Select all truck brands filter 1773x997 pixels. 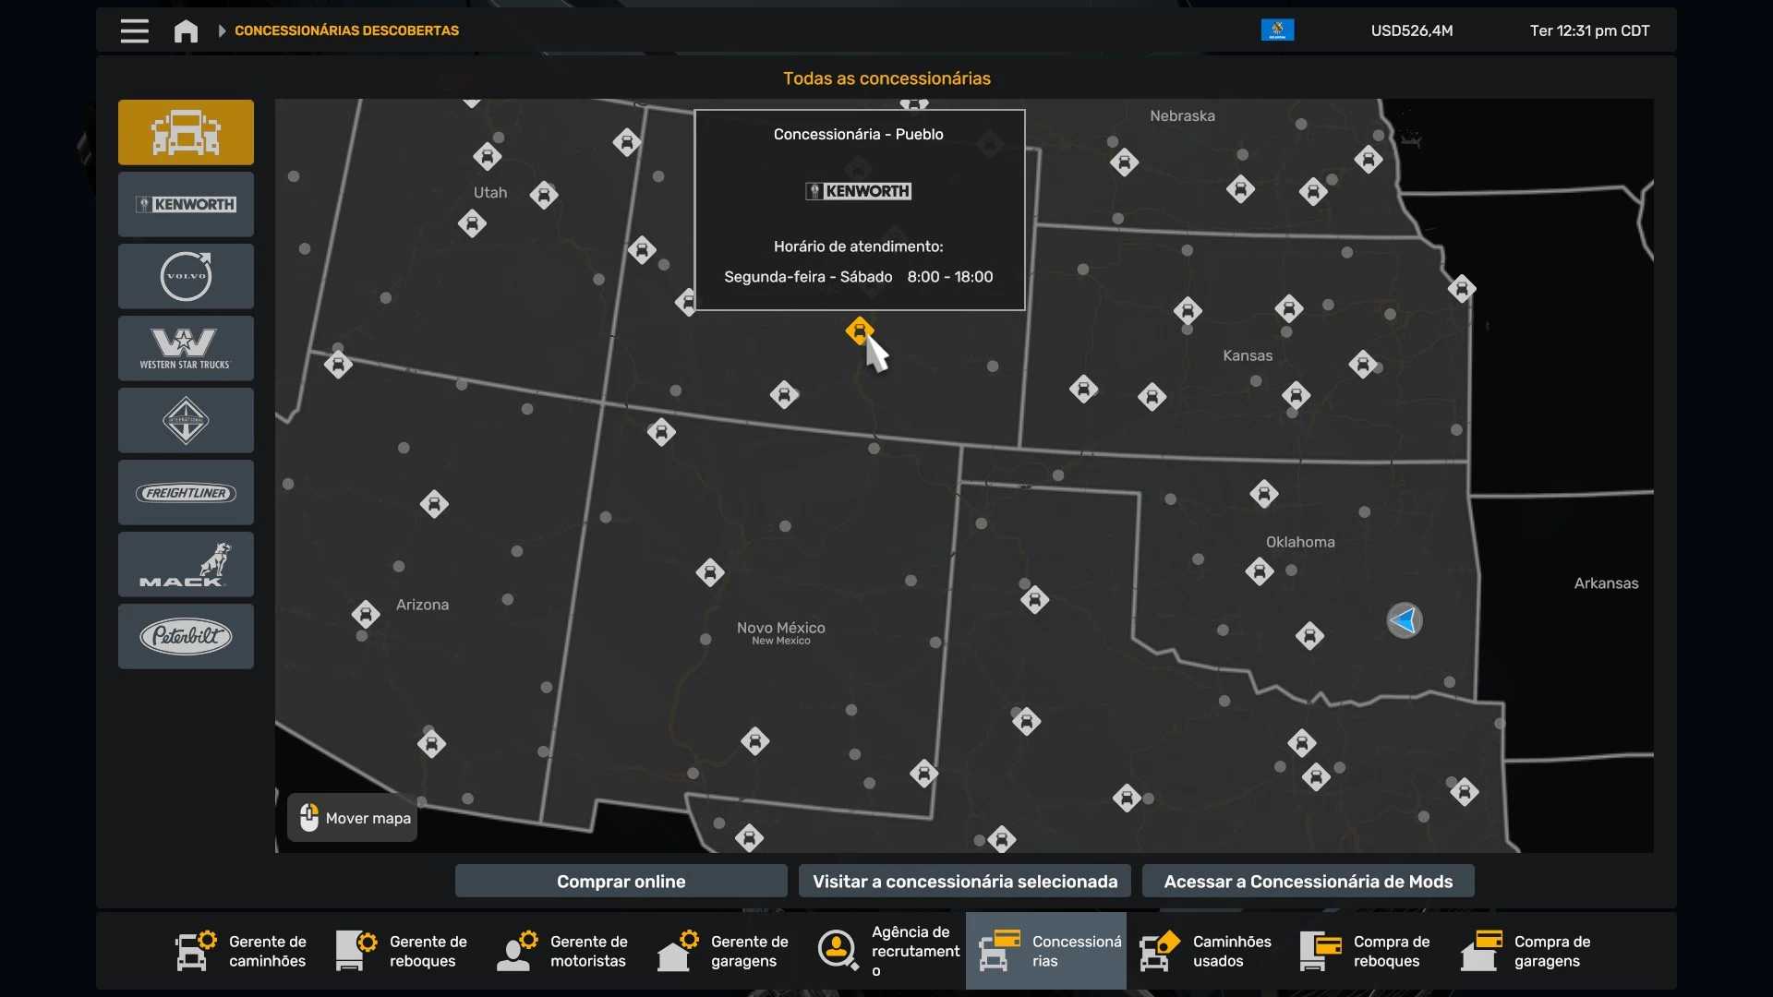tap(186, 132)
